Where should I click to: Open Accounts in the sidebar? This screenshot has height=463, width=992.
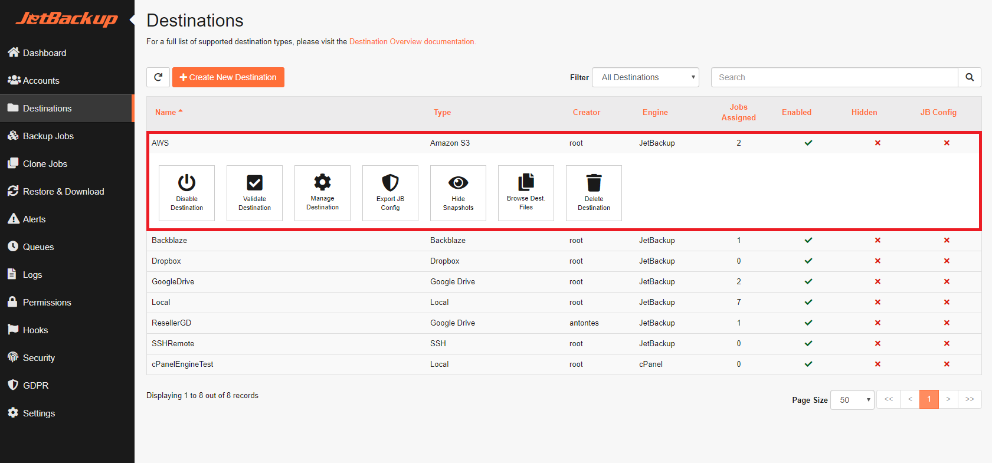click(x=67, y=80)
